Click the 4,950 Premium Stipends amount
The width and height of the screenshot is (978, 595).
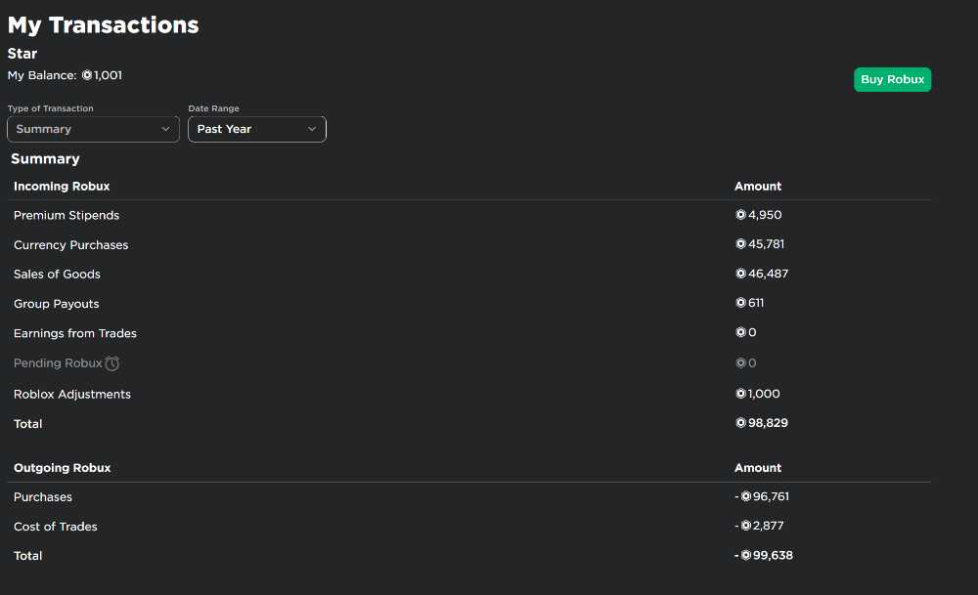pyautogui.click(x=765, y=215)
